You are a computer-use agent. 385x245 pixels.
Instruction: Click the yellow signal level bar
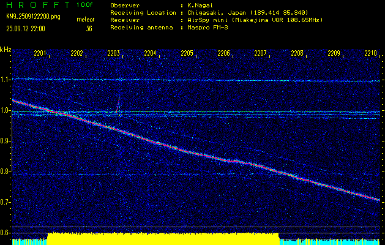click(163, 239)
